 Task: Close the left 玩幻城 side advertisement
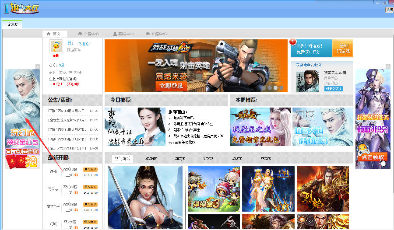pyautogui.click(x=38, y=66)
